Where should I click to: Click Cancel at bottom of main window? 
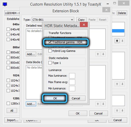tap(118, 120)
